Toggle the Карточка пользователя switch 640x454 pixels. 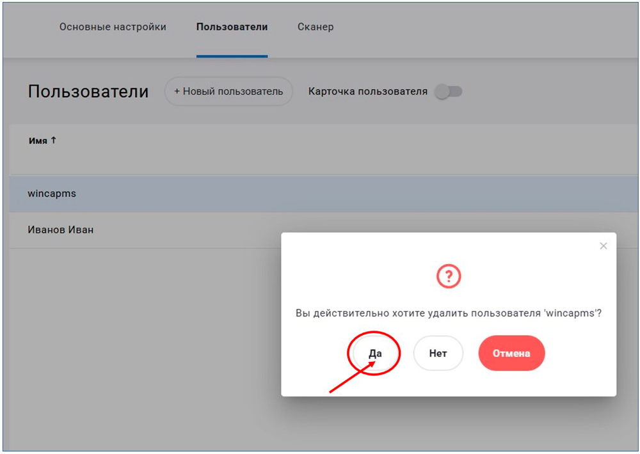point(448,91)
